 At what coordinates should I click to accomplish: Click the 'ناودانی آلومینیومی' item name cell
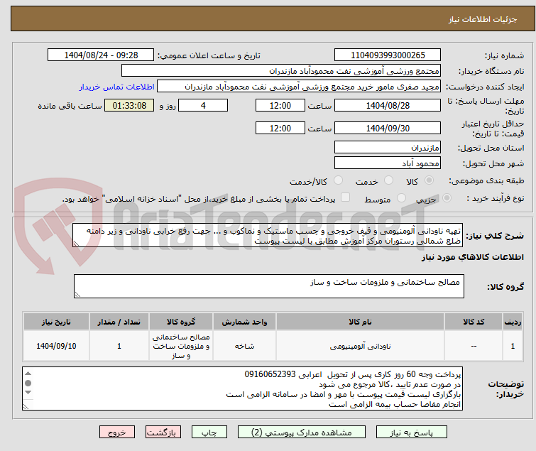361,346
